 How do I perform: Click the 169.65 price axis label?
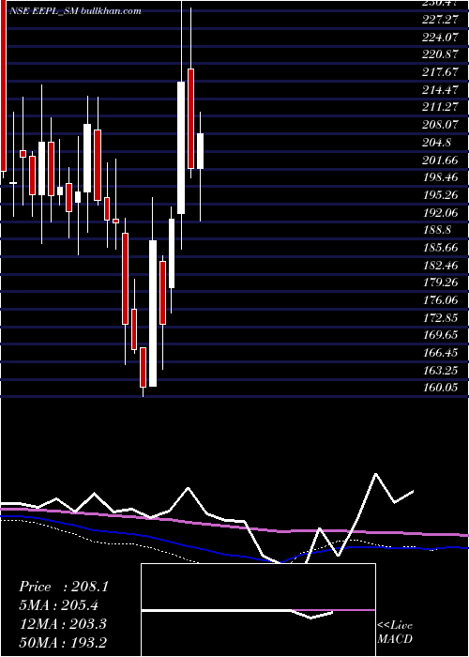pos(440,335)
